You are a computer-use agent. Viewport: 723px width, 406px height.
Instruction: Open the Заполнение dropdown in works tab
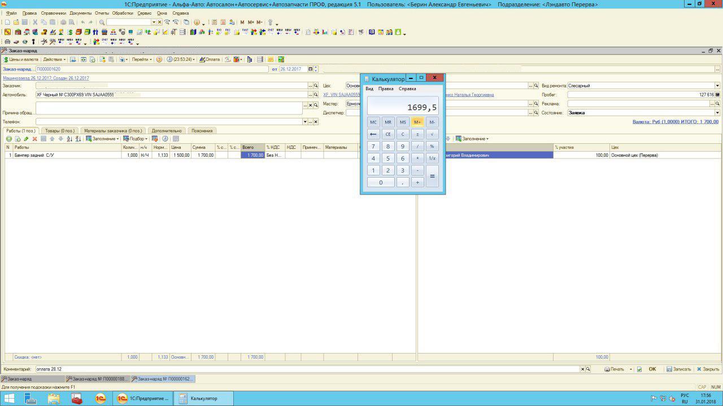pos(102,139)
